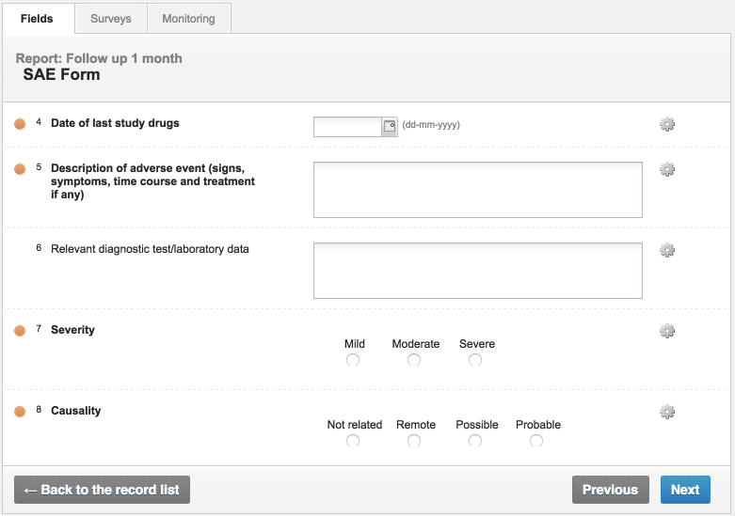
Task: Choose Probable causality radio button
Action: 536,441
